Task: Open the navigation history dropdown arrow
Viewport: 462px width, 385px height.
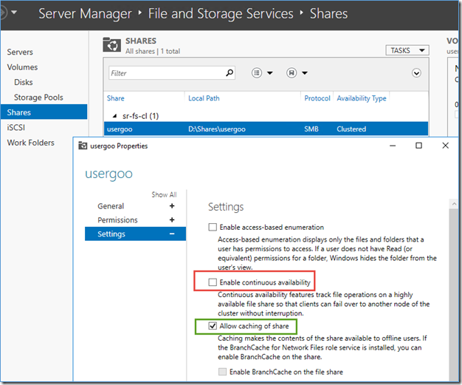Action: 14,13
